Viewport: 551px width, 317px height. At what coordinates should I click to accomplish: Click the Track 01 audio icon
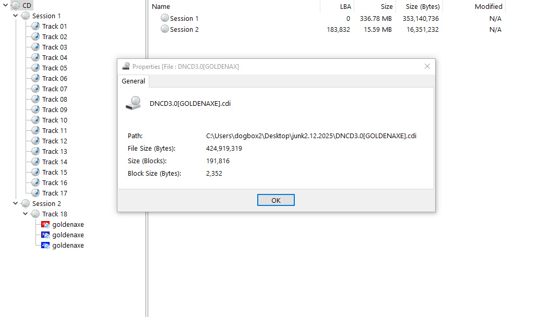pyautogui.click(x=35, y=26)
